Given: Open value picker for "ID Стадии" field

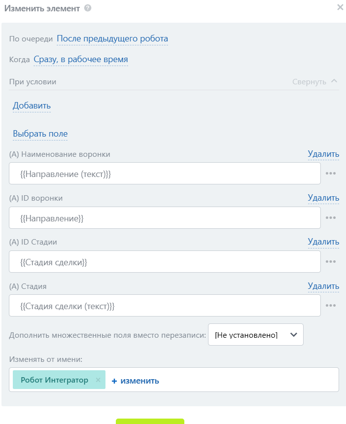Looking at the screenshot, I should pos(331,261).
